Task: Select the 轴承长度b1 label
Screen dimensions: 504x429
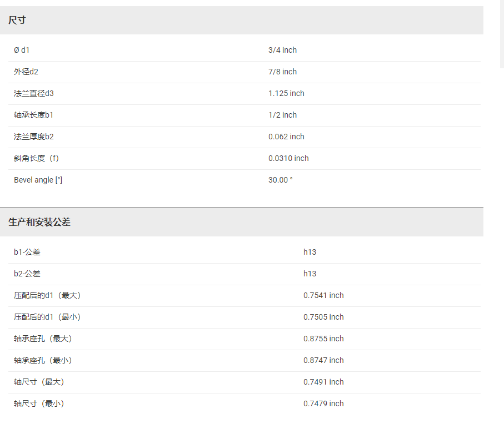Action: coord(34,115)
